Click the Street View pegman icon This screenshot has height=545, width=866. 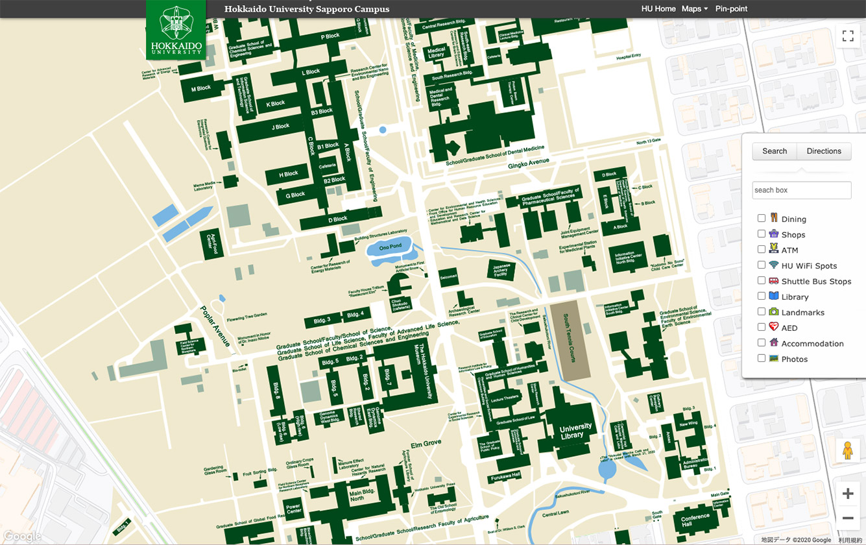(x=847, y=450)
